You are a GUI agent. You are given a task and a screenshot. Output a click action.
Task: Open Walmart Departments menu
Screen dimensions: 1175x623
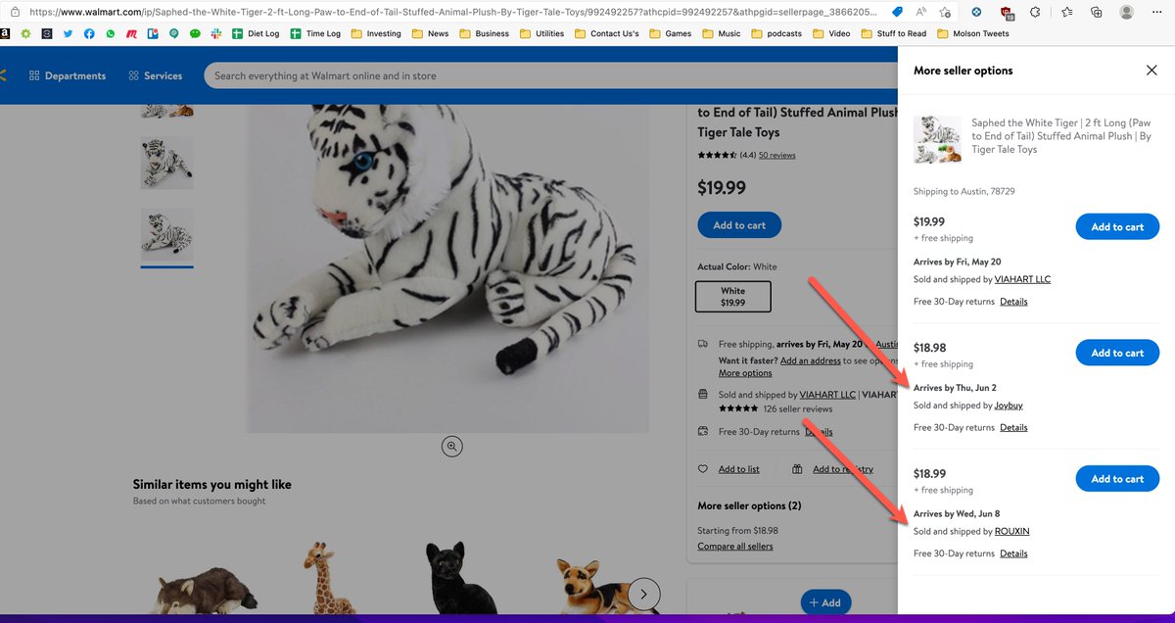pos(68,75)
